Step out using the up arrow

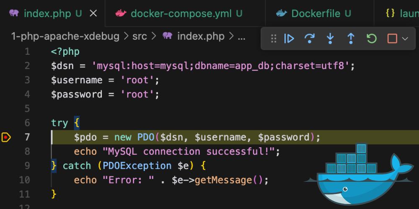[x=351, y=38]
